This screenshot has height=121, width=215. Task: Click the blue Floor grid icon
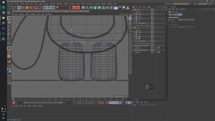(116, 8)
